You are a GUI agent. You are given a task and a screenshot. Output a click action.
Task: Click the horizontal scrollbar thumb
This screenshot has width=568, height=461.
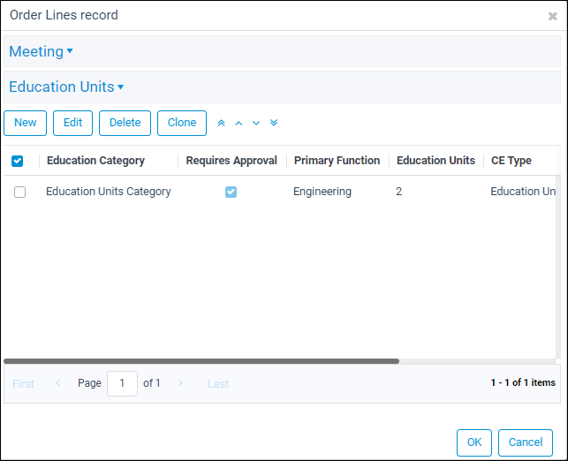tap(201, 361)
